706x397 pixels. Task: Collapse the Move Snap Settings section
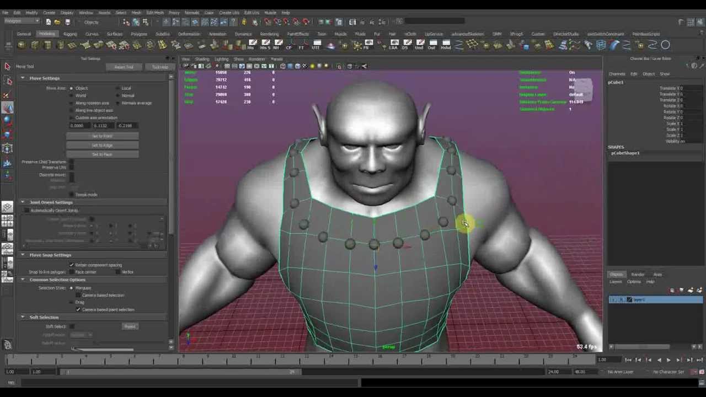pos(23,255)
